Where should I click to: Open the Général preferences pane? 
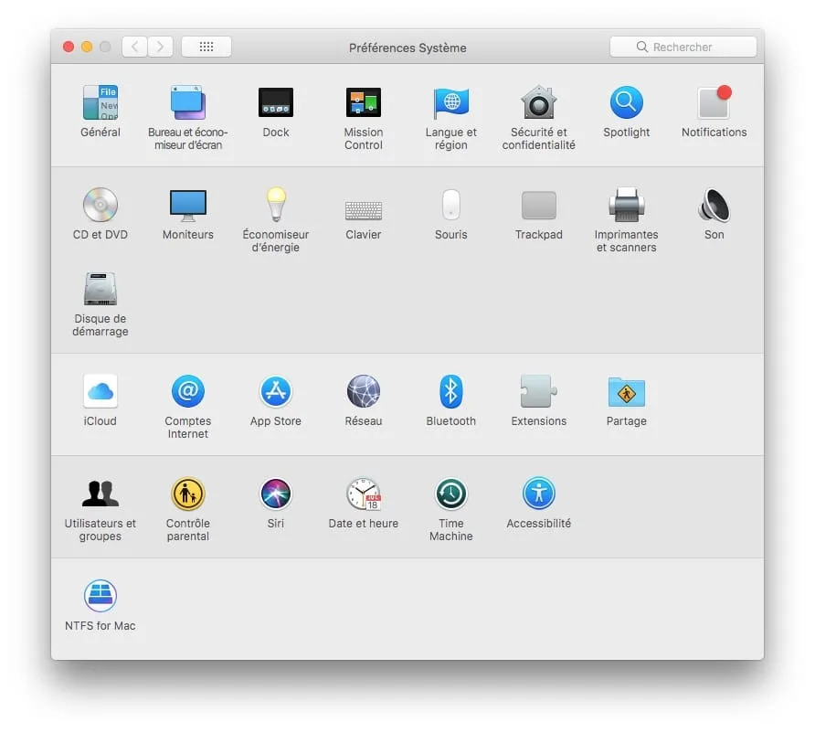click(x=100, y=101)
